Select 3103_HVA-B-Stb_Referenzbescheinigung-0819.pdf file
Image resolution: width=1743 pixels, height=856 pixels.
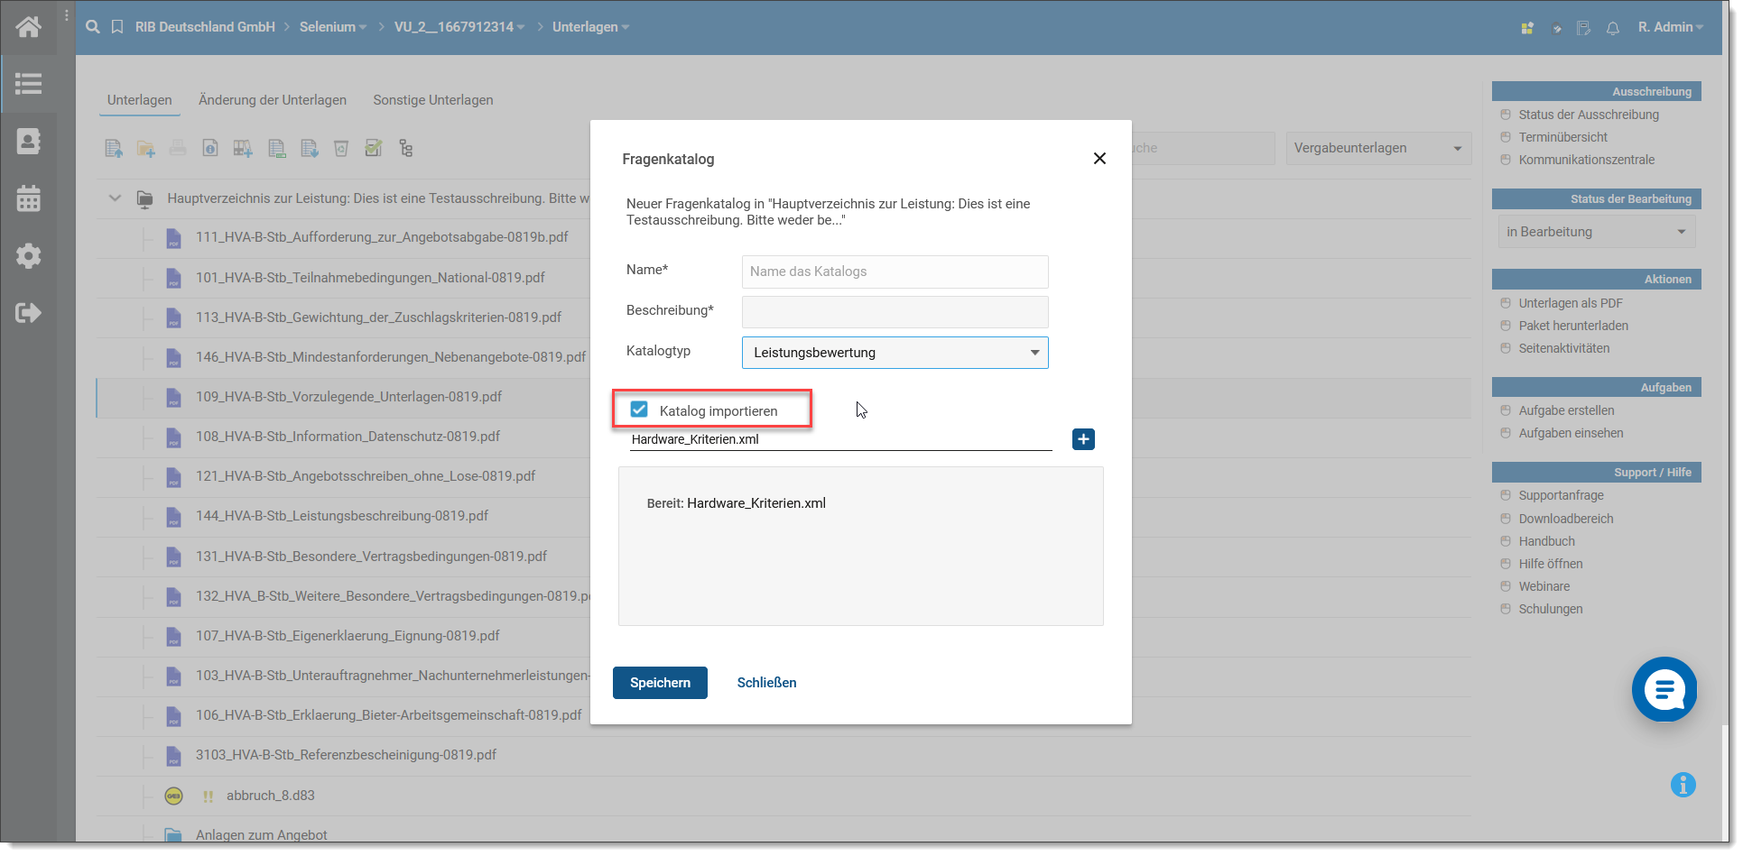point(346,755)
